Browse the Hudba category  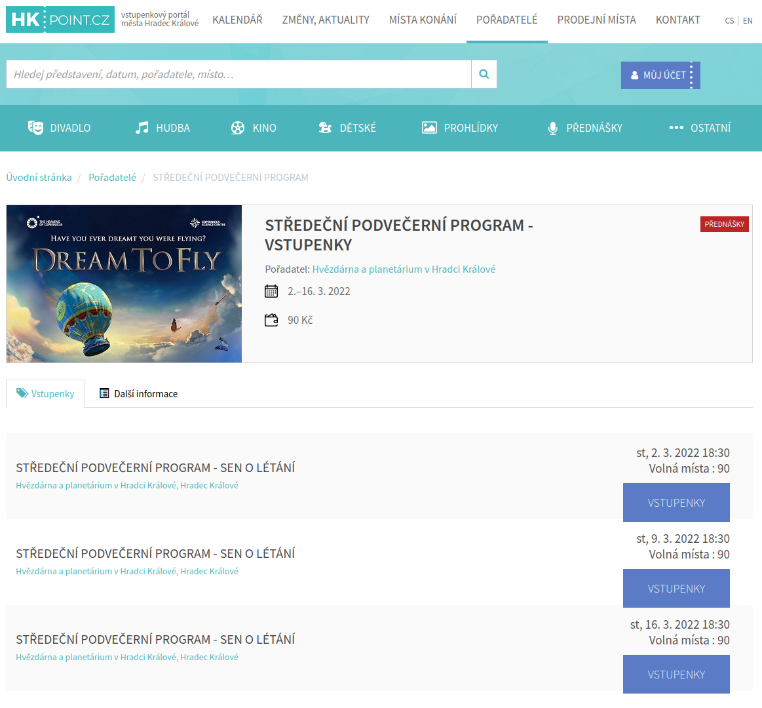[162, 128]
